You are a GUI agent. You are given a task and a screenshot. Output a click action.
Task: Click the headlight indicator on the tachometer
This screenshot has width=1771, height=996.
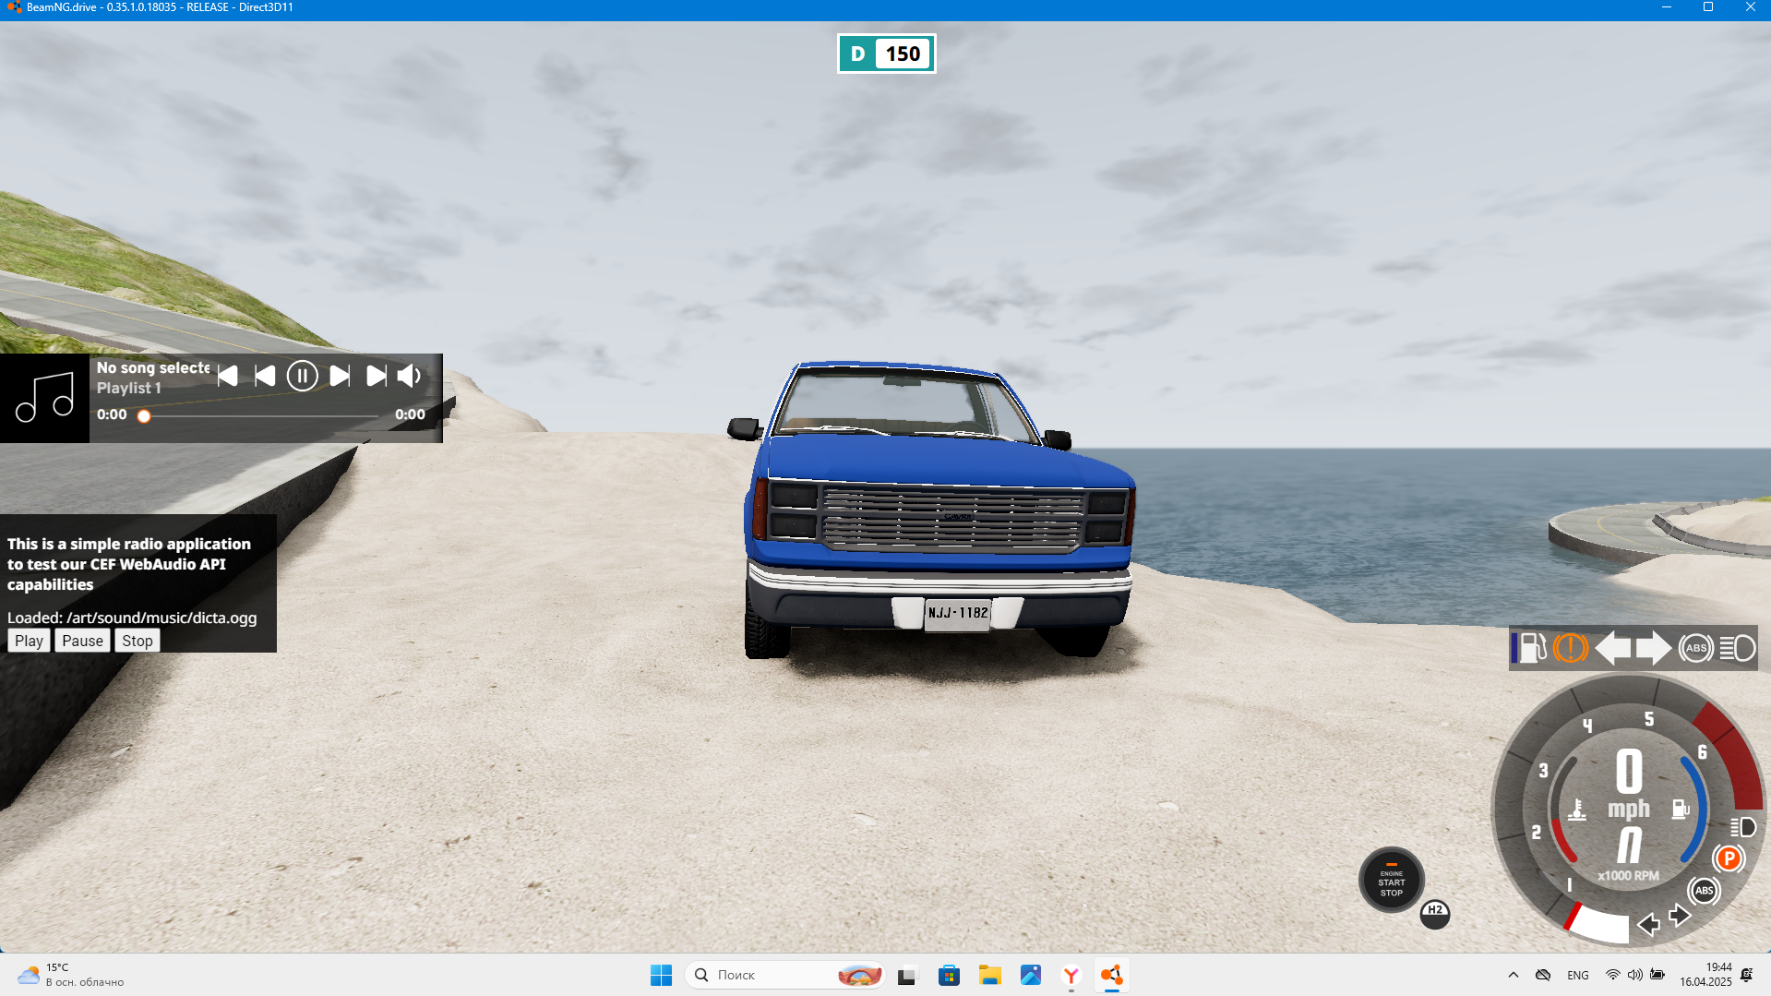pos(1742,827)
